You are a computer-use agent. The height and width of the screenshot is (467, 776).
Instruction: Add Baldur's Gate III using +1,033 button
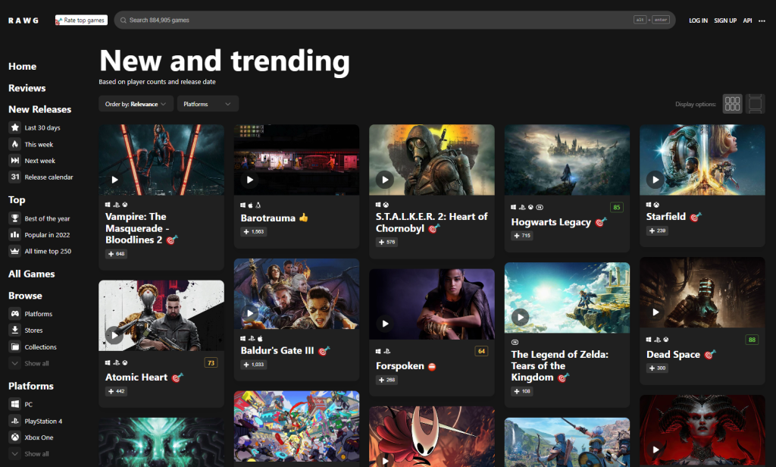254,365
